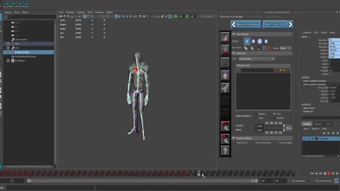The width and height of the screenshot is (340, 191).
Task: Open the Channels menu in Channel Box
Action: (x=307, y=32)
